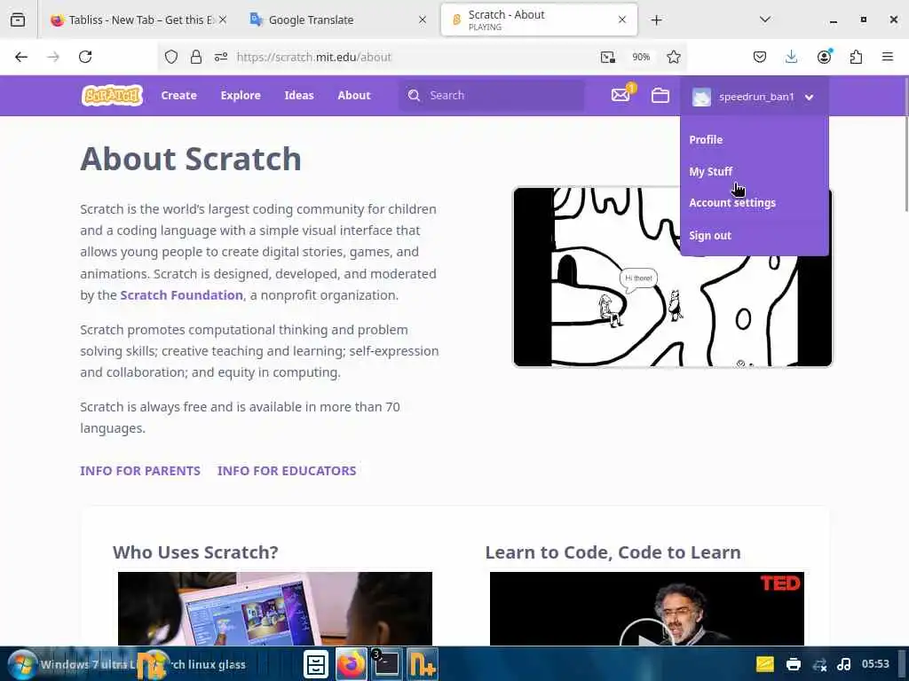Click the tracking protection shield icon
Screen dimensions: 909x681
coord(171,57)
